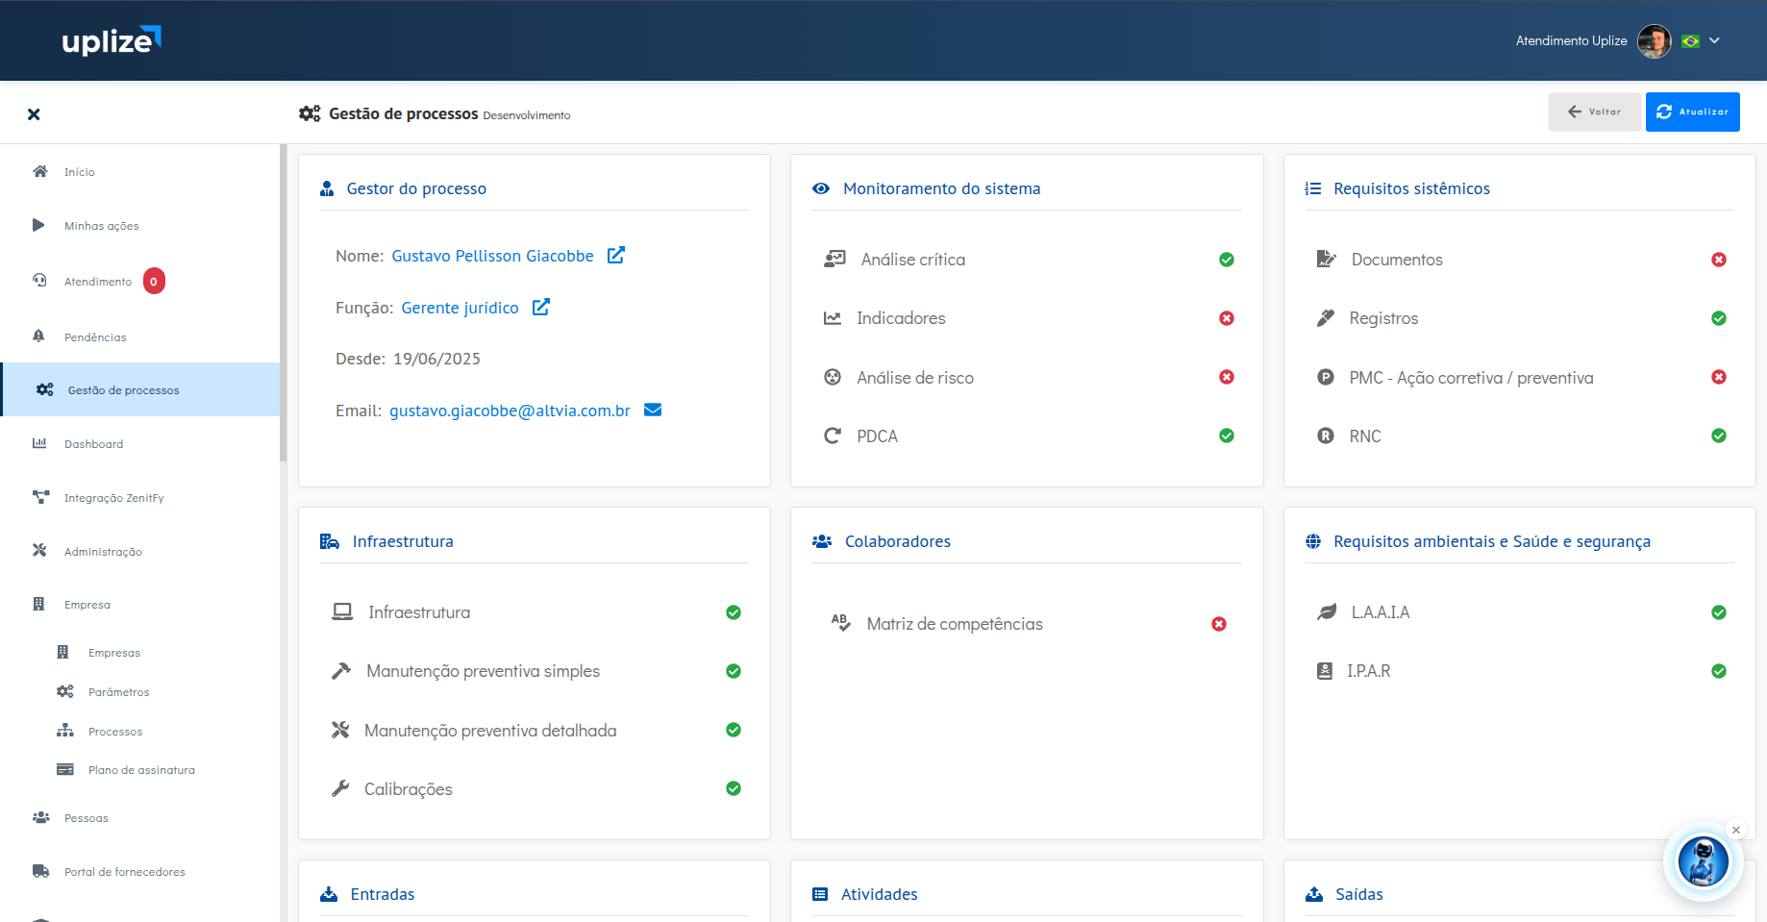Click the Gerente jurídico function link
The height and width of the screenshot is (922, 1767).
pos(460,308)
